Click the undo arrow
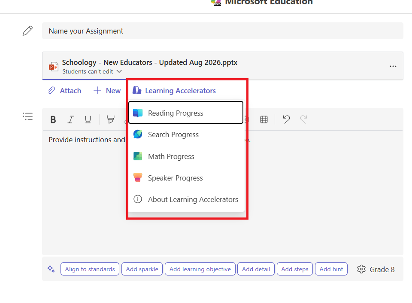Viewport: 412px width, 303px height. point(286,119)
